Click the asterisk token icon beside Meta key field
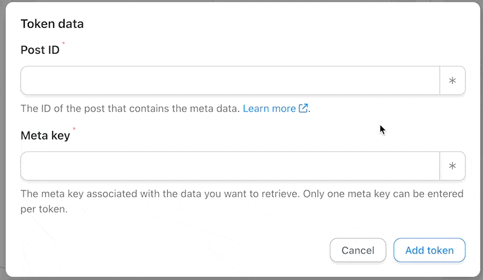 452,166
